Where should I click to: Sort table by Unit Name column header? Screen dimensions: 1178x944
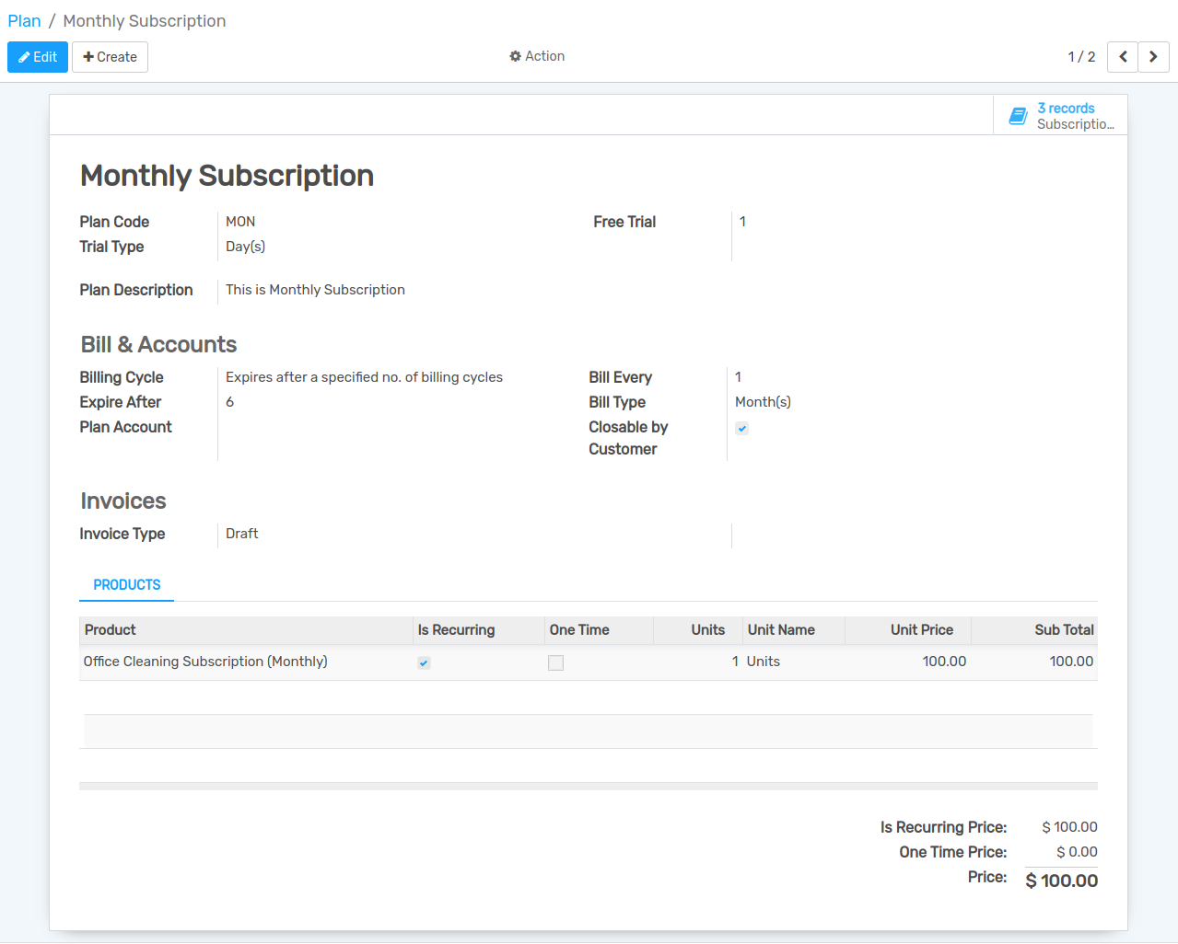[x=781, y=630]
